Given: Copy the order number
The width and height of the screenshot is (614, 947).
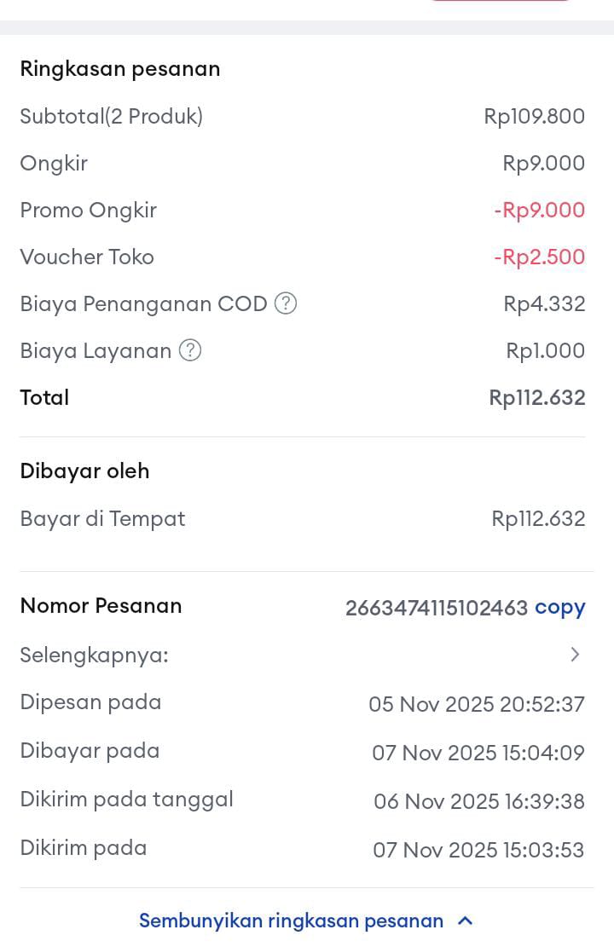Looking at the screenshot, I should 559,607.
